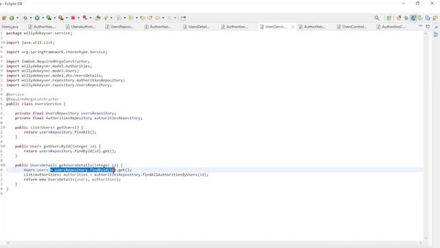Click the '@Service' annotation line

click(x=15, y=94)
